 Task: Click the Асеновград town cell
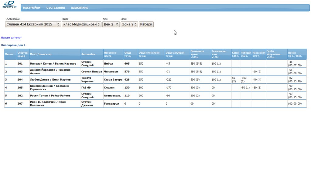click(112, 95)
